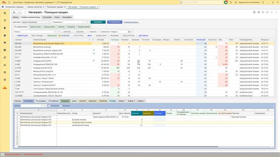The height and width of the screenshot is (157, 280).
Task: Open the Буфер 2 bottom tab
Action: [x=131, y=101]
